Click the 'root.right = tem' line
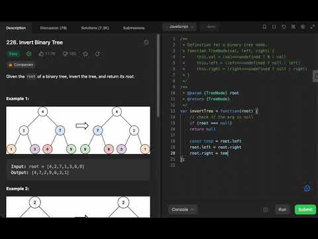The width and height of the screenshot is (318, 239). point(209,153)
